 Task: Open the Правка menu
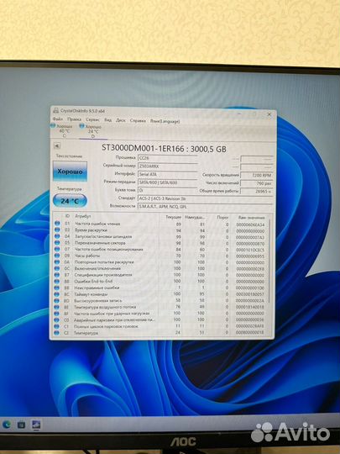click(x=75, y=119)
